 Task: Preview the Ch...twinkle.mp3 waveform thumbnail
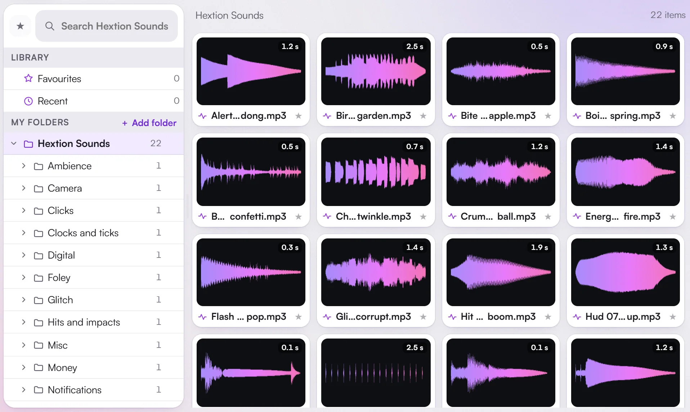[x=376, y=172]
